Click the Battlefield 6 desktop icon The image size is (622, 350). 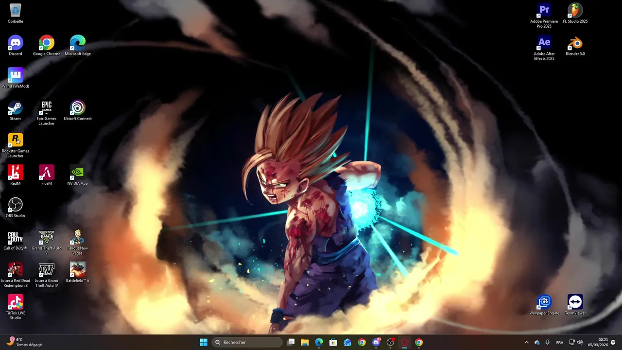pyautogui.click(x=78, y=272)
